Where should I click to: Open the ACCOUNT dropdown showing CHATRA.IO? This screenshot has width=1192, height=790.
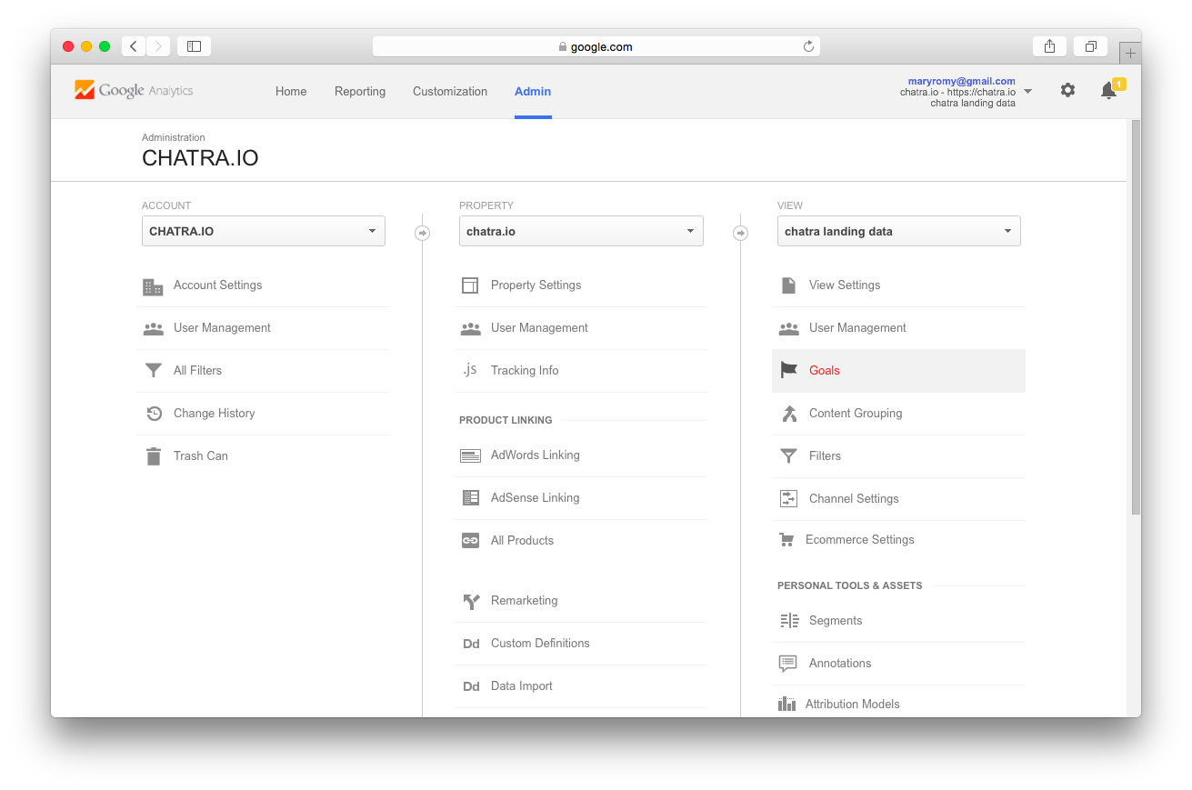[x=263, y=231]
